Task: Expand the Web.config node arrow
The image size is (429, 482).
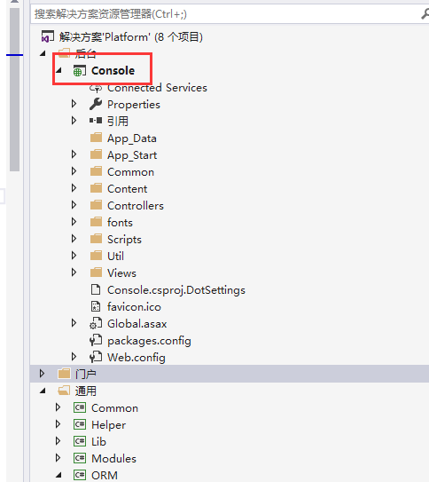Action: tap(74, 357)
